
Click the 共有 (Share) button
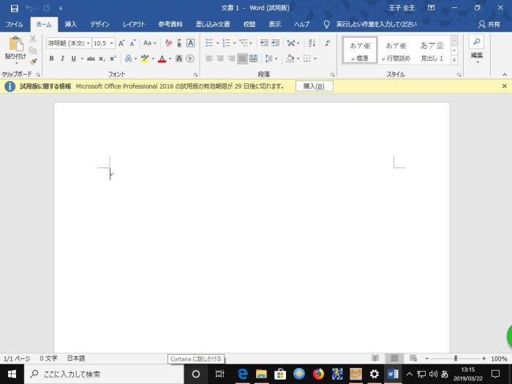pyautogui.click(x=490, y=24)
